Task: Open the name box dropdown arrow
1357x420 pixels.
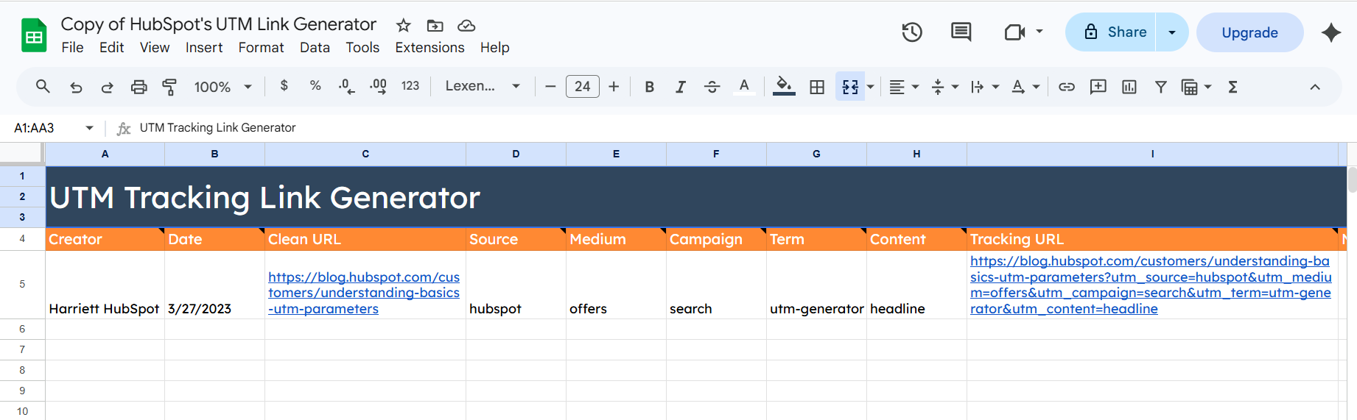Action: 89,128
